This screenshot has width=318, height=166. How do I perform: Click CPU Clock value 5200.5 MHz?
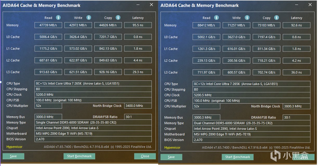point(251,95)
